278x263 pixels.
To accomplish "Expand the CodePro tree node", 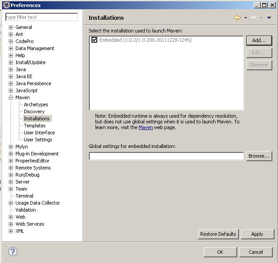I will [x=11, y=41].
